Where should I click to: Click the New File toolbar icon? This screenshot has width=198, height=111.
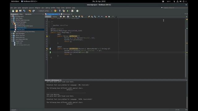(13, 11)
